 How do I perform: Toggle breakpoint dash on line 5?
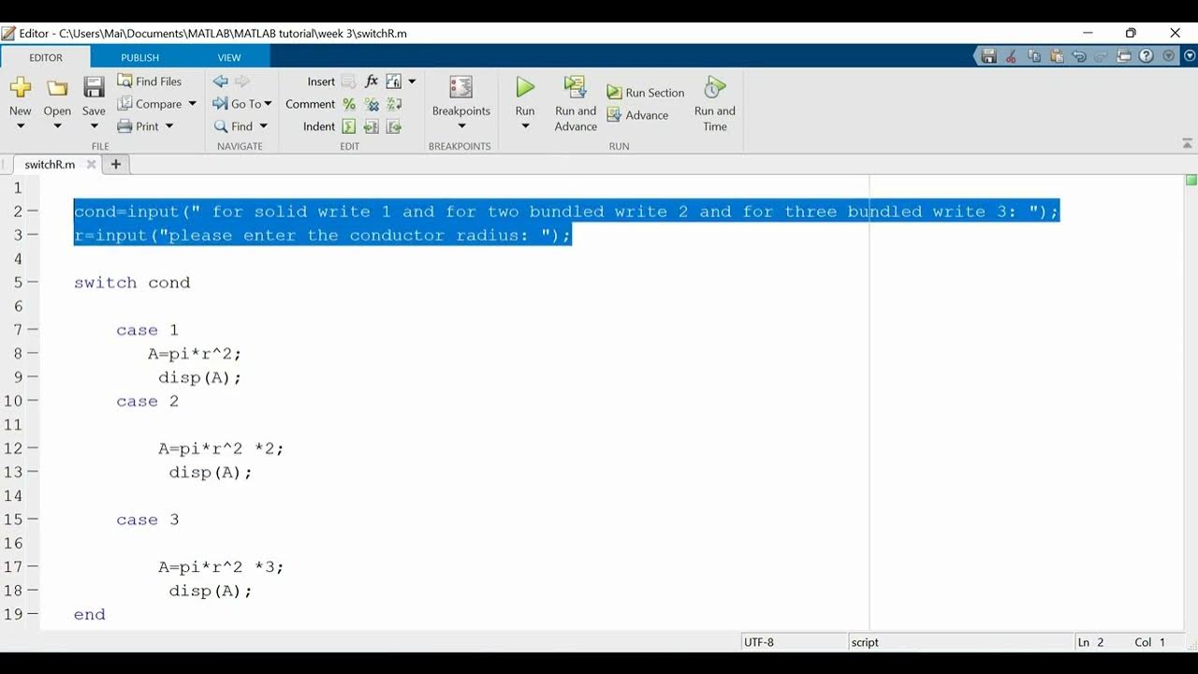click(x=33, y=282)
